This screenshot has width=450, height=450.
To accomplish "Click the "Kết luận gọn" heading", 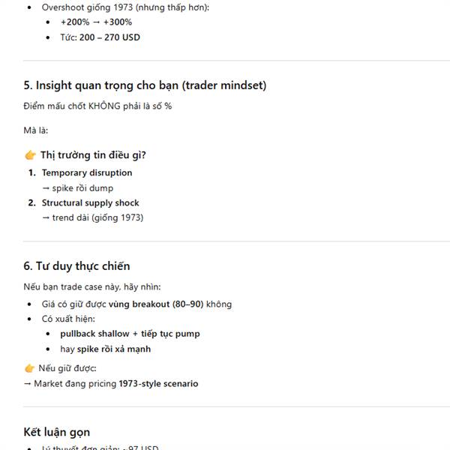I will coord(57,432).
